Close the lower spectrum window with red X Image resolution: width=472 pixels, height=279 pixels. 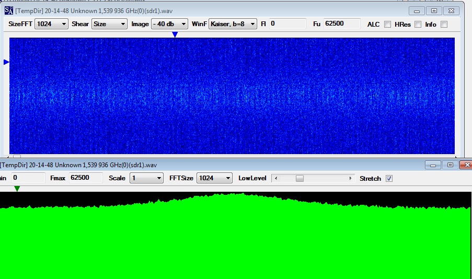467,165
